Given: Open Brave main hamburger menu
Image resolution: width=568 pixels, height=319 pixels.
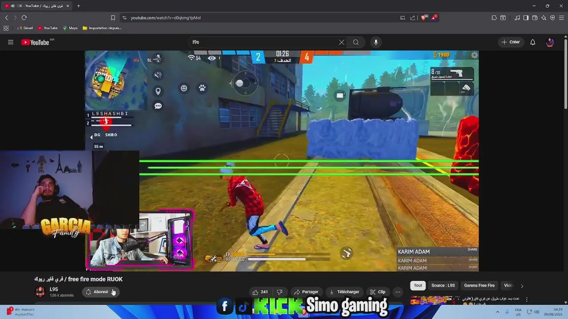Looking at the screenshot, I should (x=561, y=18).
